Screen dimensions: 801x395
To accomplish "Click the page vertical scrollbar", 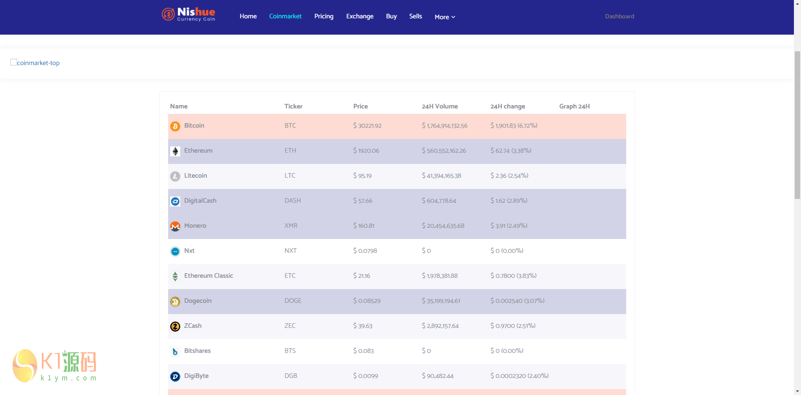I will [797, 125].
